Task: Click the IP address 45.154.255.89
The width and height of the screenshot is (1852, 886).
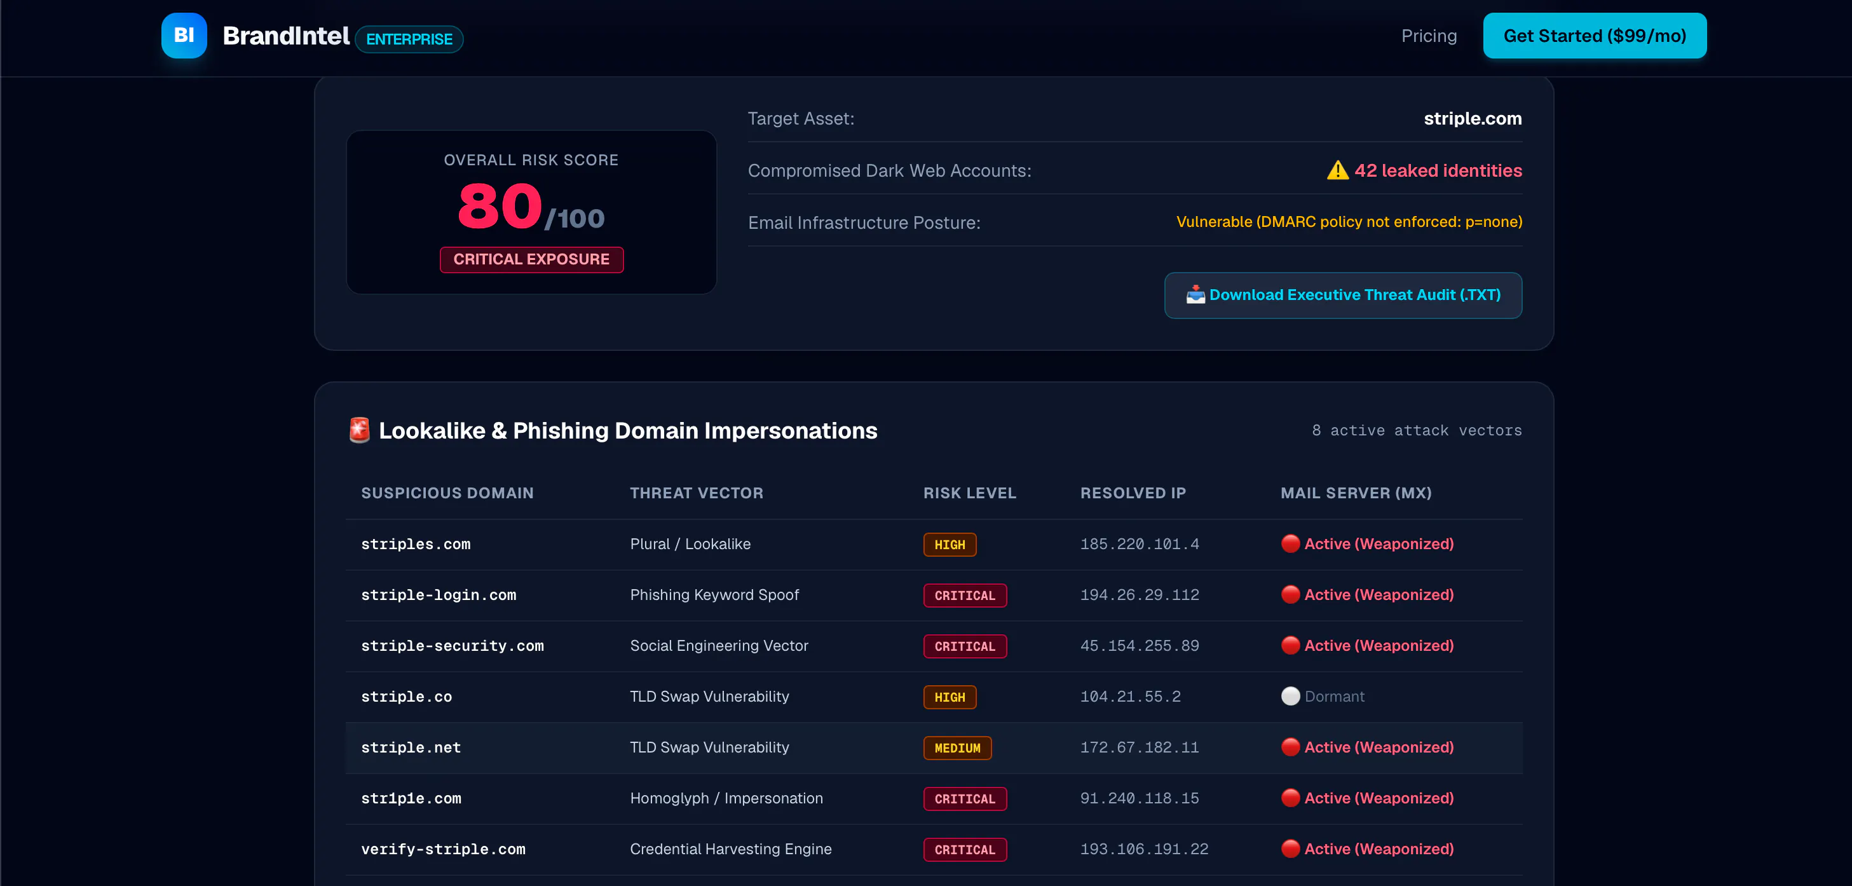Action: pos(1140,646)
